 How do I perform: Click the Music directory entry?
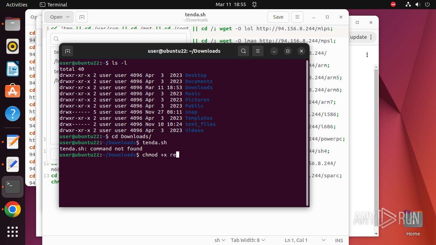(x=193, y=94)
